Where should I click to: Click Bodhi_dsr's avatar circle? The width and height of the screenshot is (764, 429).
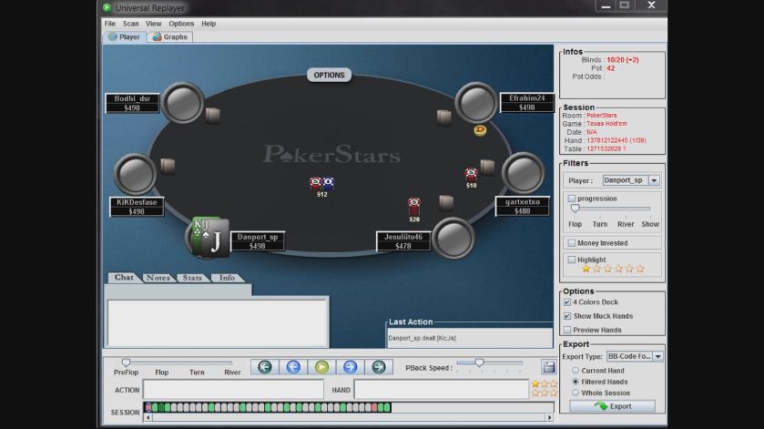click(x=183, y=103)
